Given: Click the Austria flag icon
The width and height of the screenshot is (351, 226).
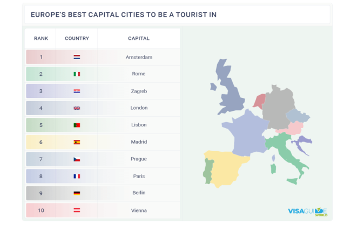Looking at the screenshot, I should tap(77, 210).
